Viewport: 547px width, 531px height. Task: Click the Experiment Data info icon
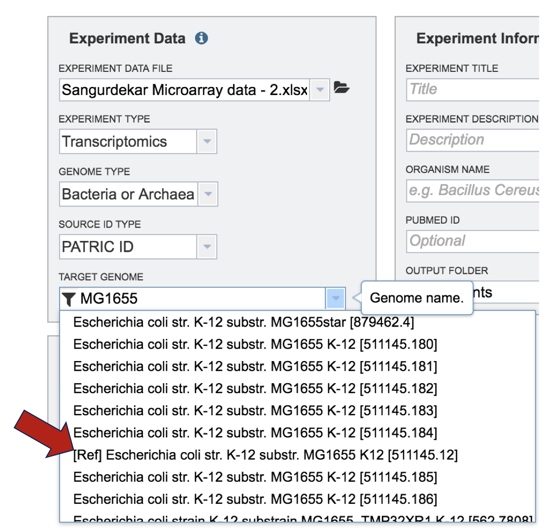(x=201, y=38)
